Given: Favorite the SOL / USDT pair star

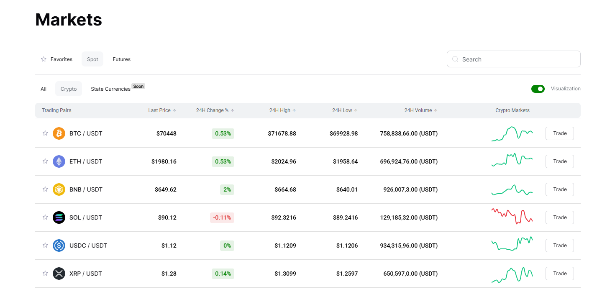Looking at the screenshot, I should (45, 217).
